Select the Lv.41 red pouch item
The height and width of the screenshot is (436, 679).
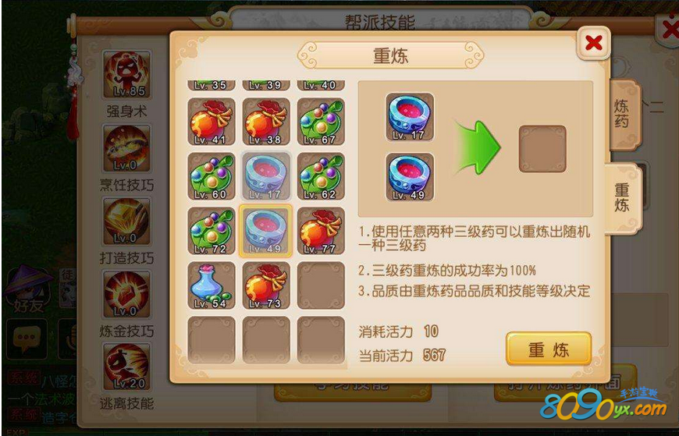tap(212, 122)
